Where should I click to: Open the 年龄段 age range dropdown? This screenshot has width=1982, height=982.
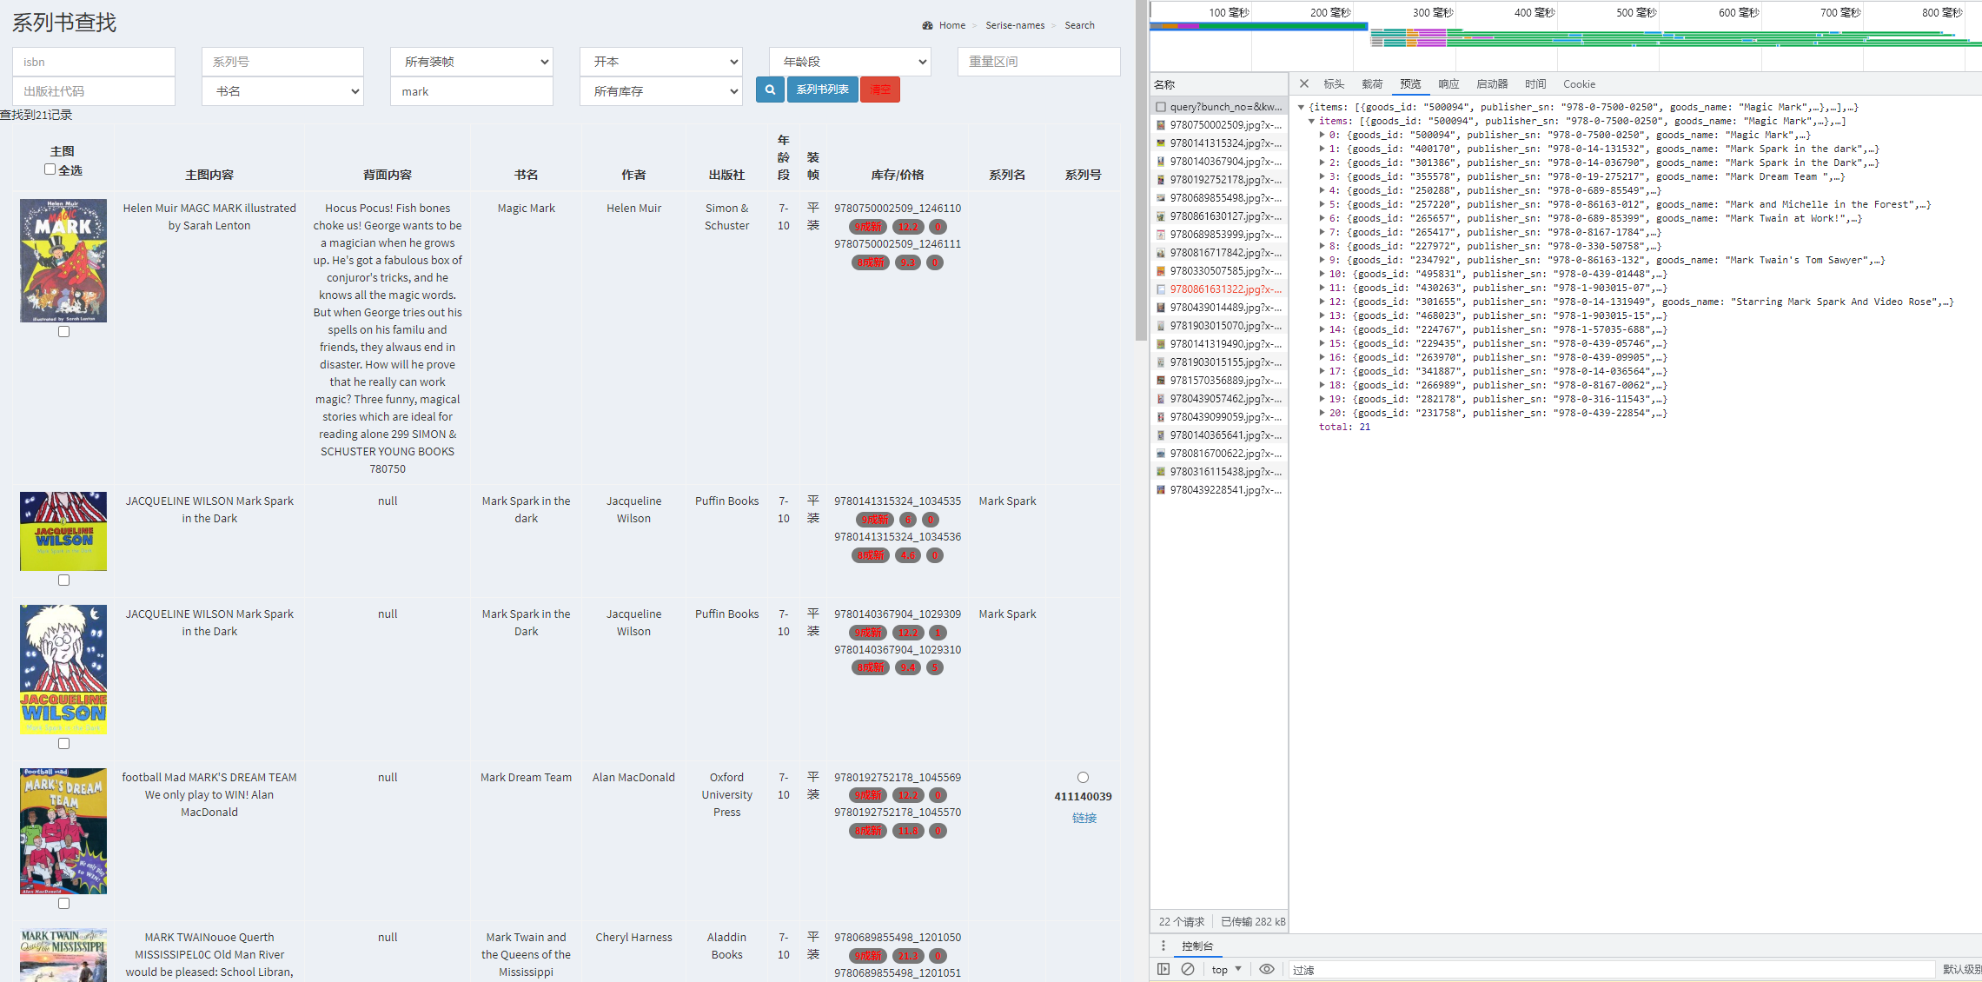coord(850,62)
